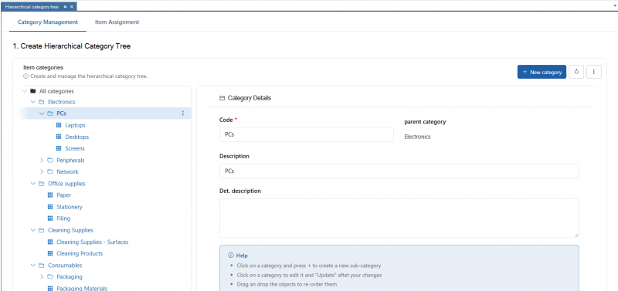
Task: Select the Packaging Materials category
Action: 82,288
